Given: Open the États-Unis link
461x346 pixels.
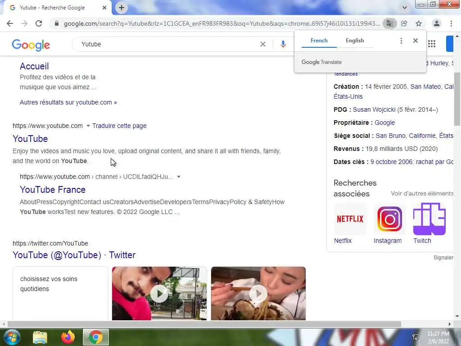Looking at the screenshot, I should pos(348,96).
